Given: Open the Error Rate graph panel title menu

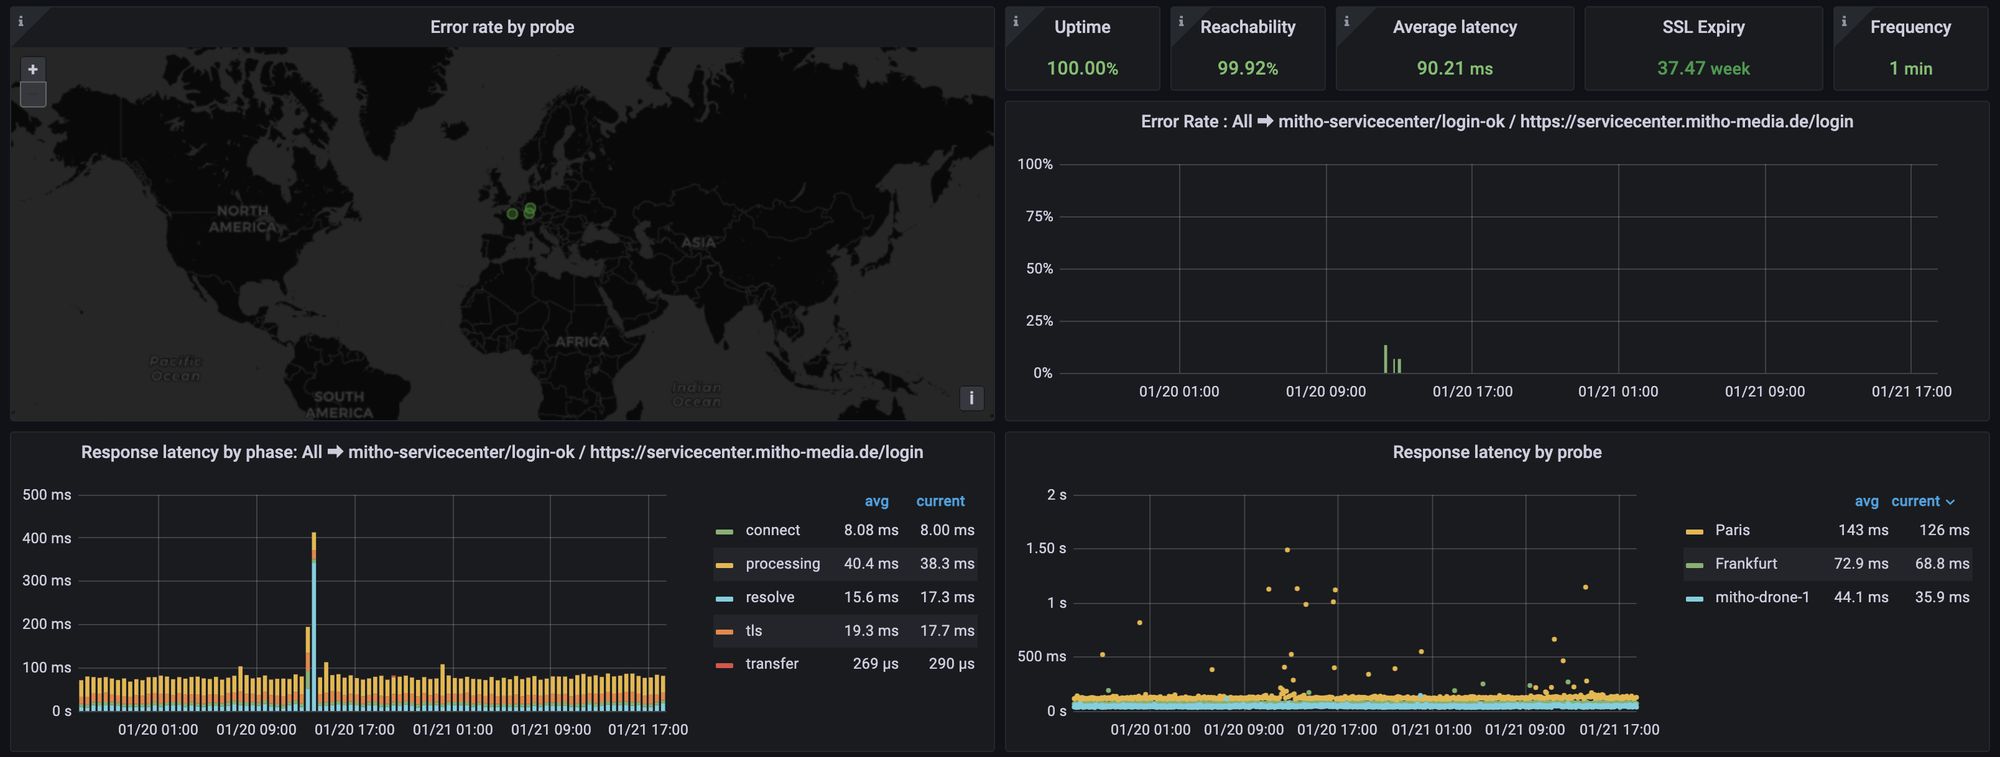Looking at the screenshot, I should pyautogui.click(x=1497, y=122).
